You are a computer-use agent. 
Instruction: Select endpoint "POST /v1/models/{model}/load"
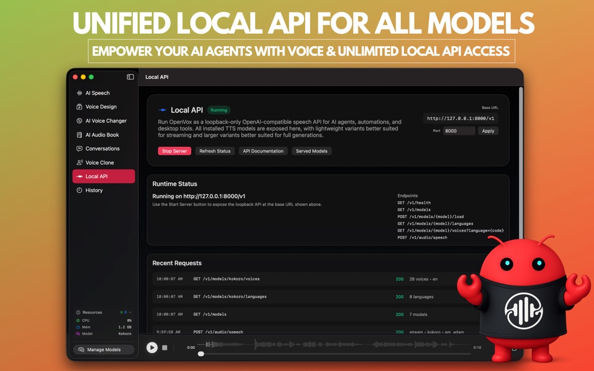430,217
